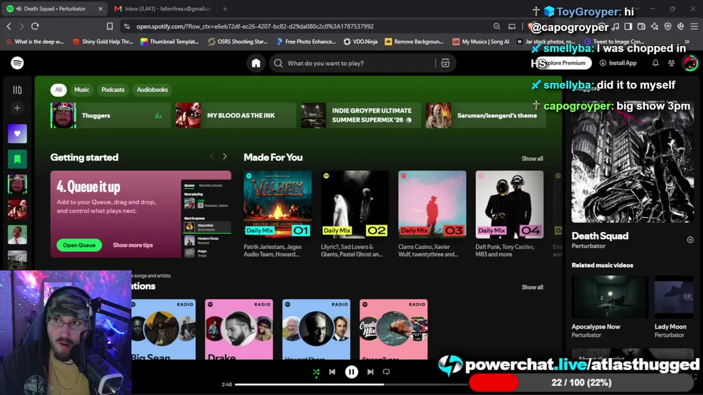Open My Musics Song AI bookmark
The width and height of the screenshot is (703, 395).
(x=481, y=42)
